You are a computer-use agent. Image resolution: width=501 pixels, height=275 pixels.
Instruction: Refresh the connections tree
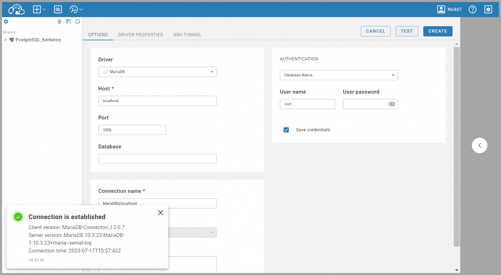tap(78, 21)
